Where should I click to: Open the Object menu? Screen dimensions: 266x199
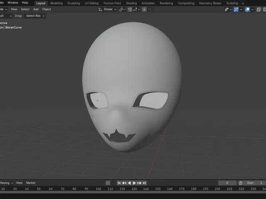(47, 9)
